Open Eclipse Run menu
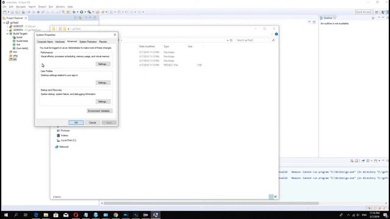 coord(51,7)
